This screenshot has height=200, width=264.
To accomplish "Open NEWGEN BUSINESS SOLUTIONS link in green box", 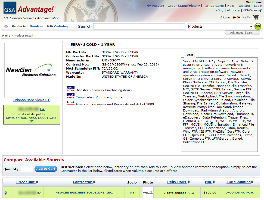I will pos(32,119).
